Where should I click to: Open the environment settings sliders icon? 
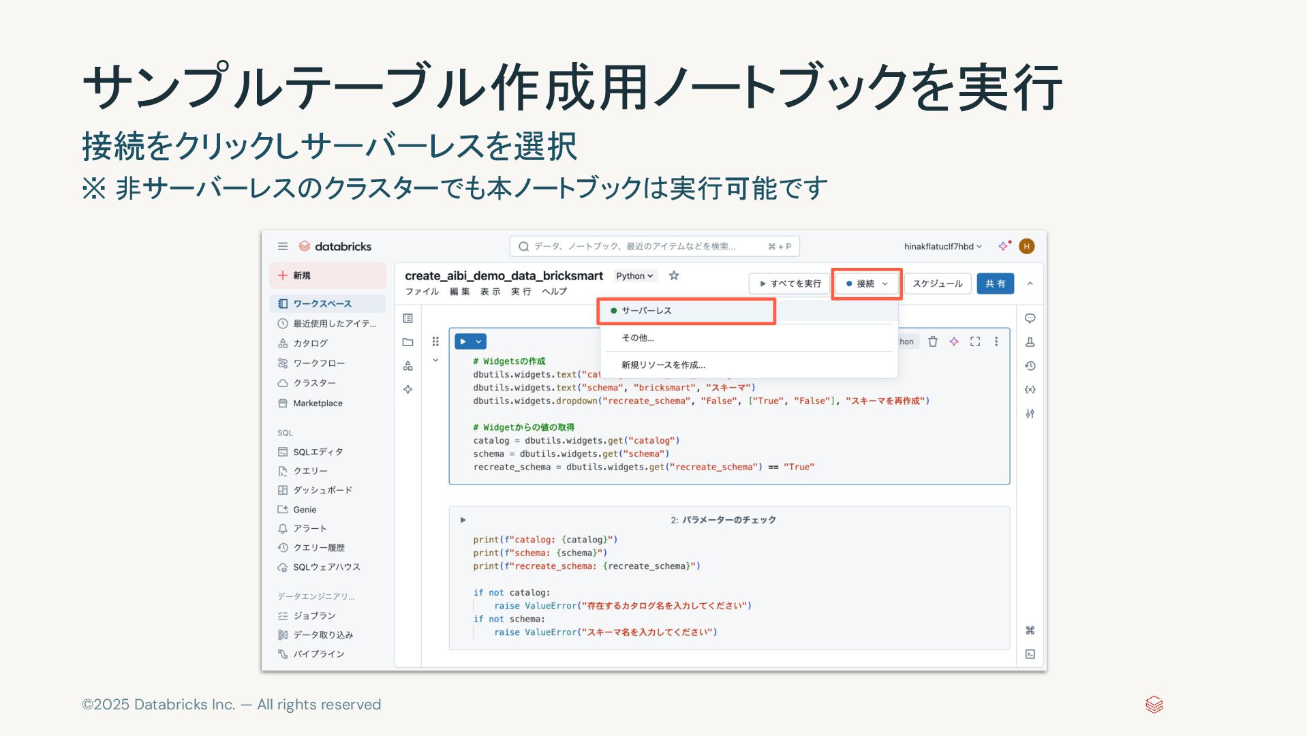click(1030, 414)
